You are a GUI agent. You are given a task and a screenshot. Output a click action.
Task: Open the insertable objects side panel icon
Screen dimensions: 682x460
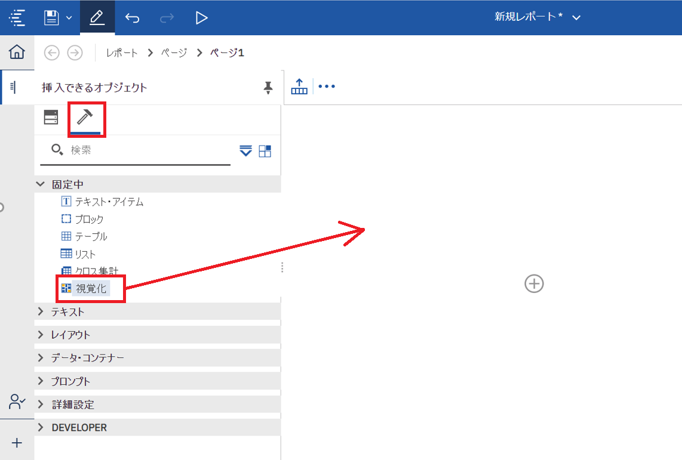pos(14,87)
